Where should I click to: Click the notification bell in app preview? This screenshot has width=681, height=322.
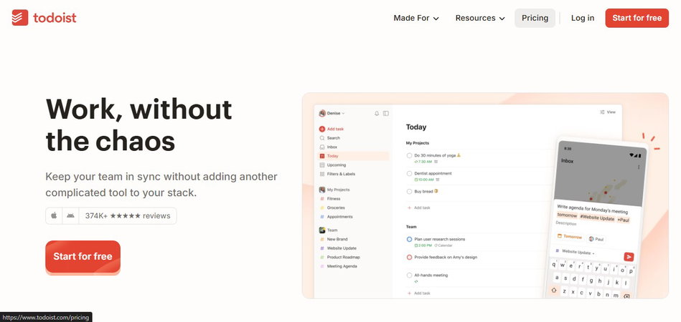(377, 113)
